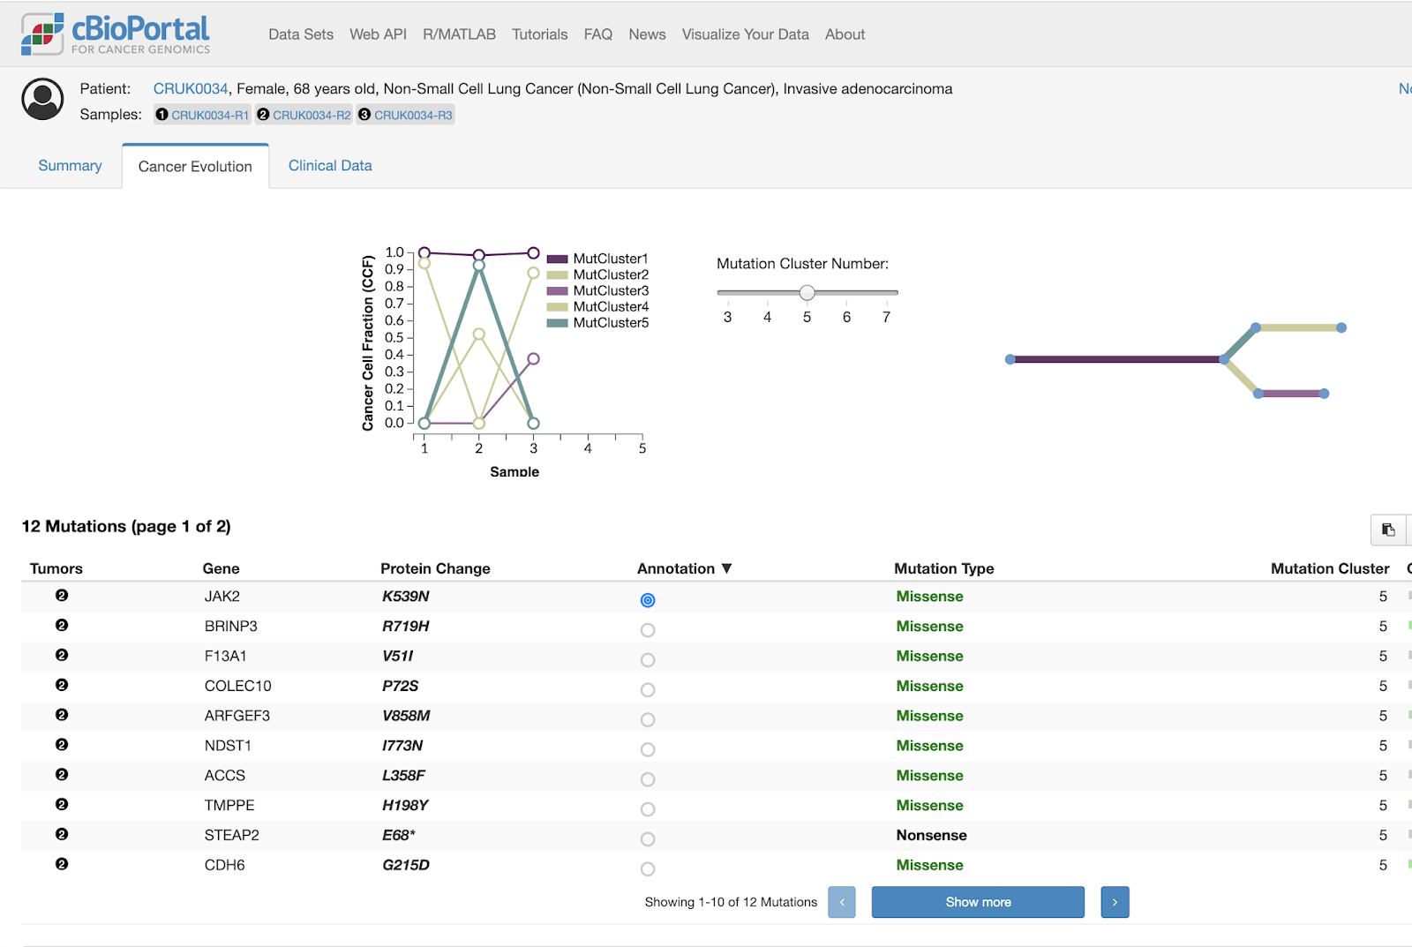The height and width of the screenshot is (947, 1412).
Task: Switch to the Clinical Data tab
Action: click(329, 165)
